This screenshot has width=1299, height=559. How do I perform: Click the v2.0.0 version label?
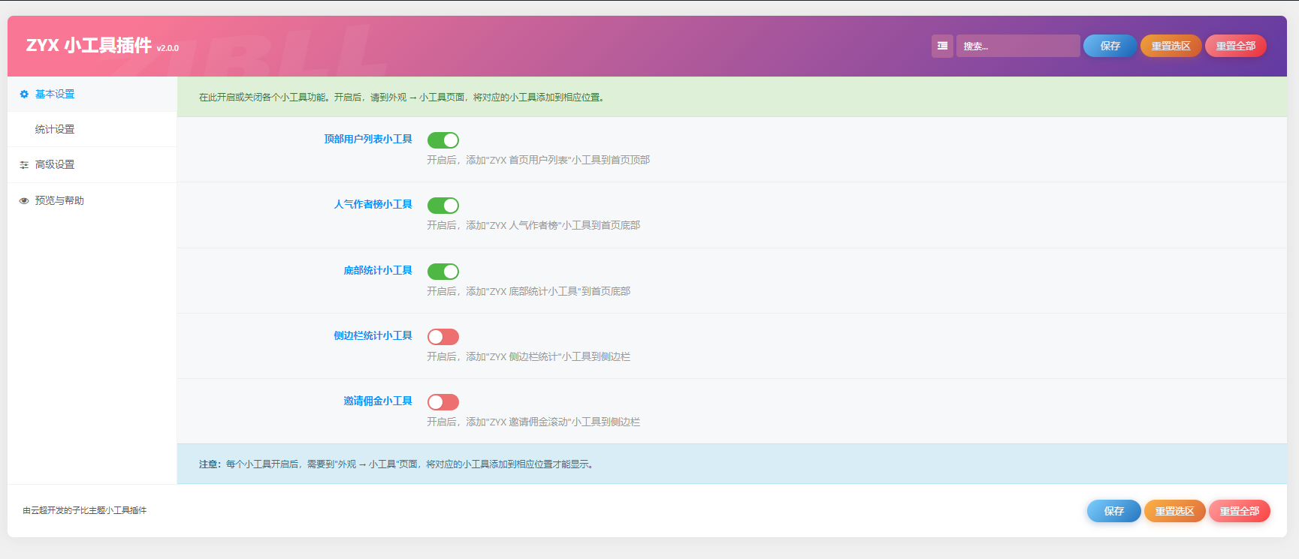click(x=168, y=48)
